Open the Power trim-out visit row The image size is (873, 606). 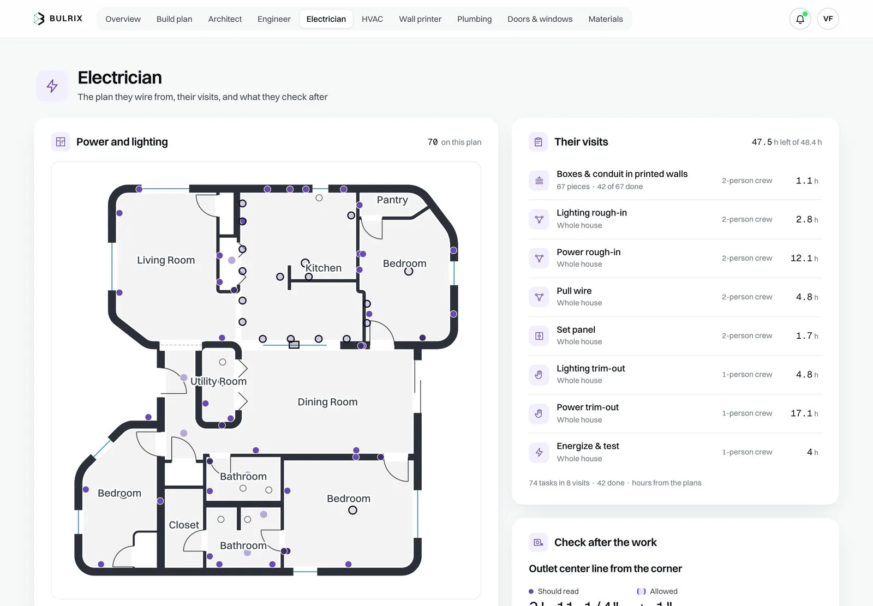pos(675,413)
